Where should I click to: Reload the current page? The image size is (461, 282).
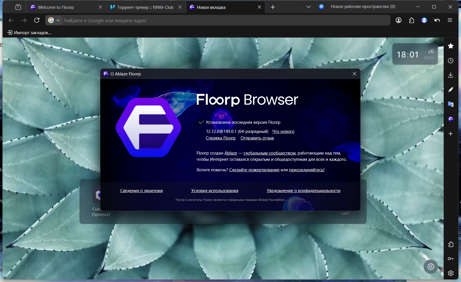tap(37, 20)
